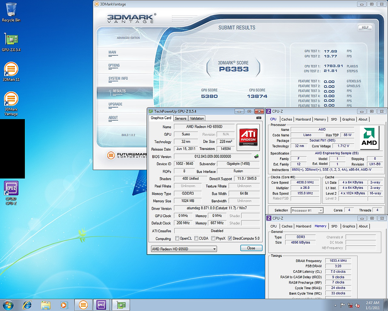Click the 3DMarkVantage title bar icon
The width and height of the screenshot is (388, 311).
click(x=97, y=4)
